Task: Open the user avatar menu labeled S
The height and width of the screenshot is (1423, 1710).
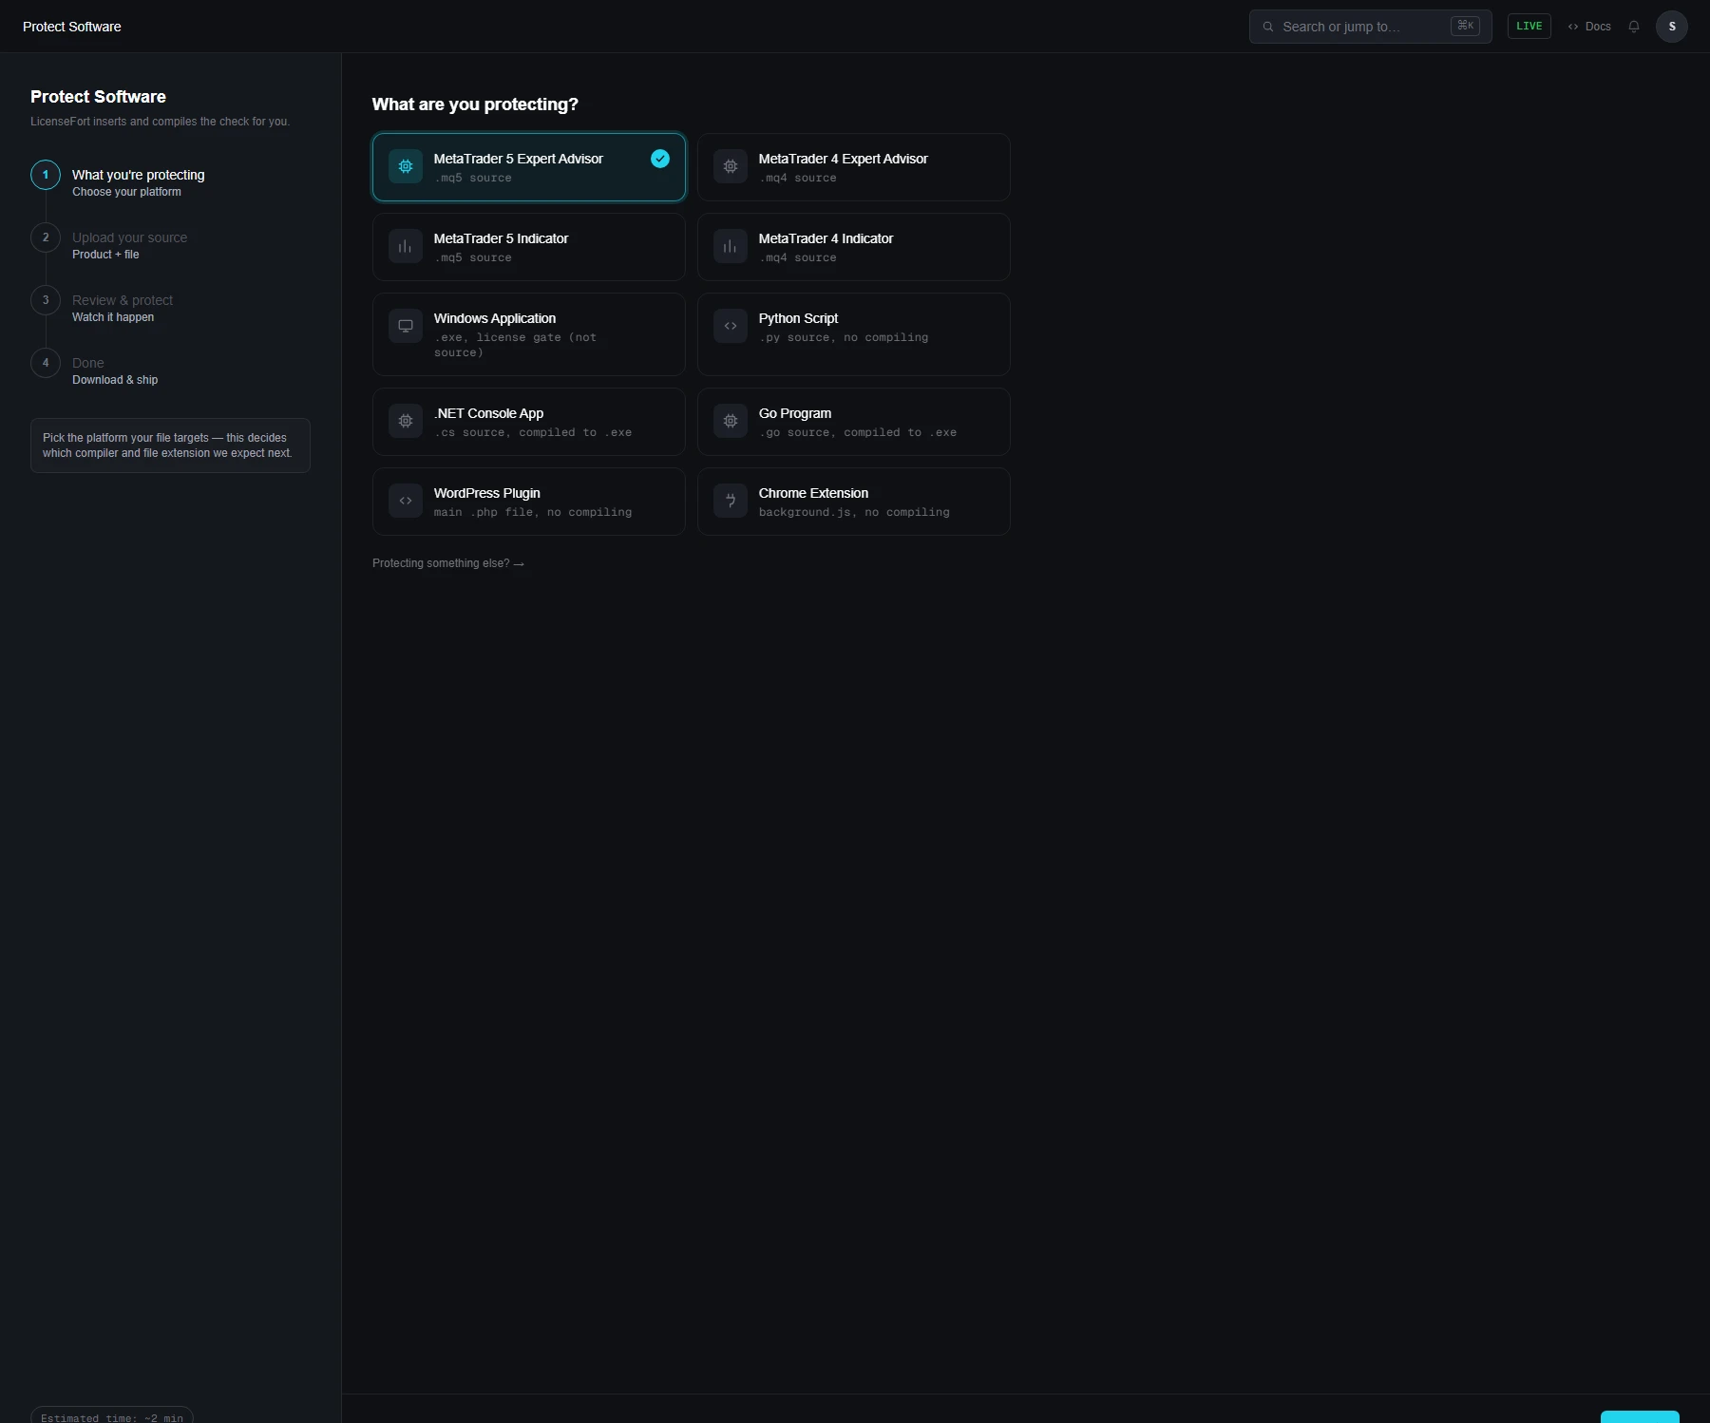Action: [x=1672, y=27]
